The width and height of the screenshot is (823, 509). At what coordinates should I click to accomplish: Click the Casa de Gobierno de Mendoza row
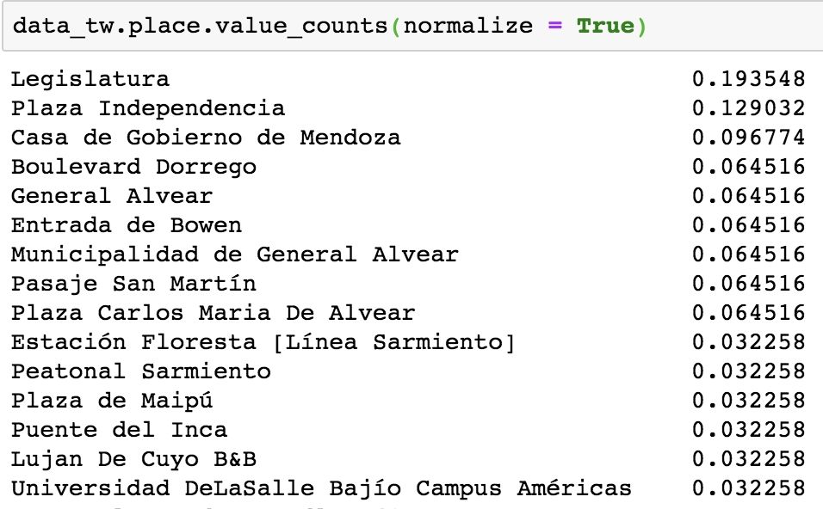click(x=206, y=138)
